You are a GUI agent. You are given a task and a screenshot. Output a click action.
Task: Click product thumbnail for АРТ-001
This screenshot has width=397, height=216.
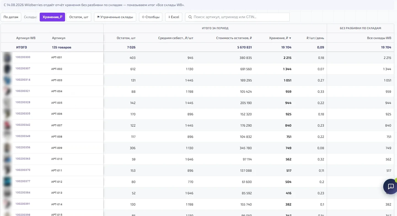click(x=7, y=58)
